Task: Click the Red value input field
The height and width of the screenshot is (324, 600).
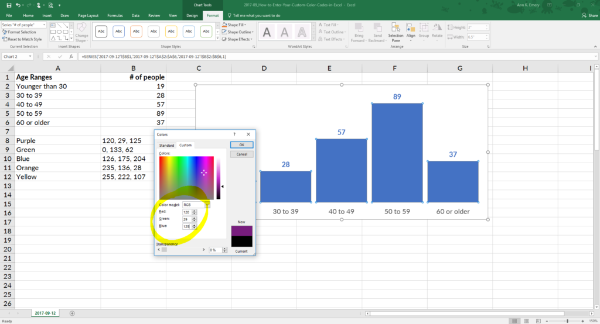Action: pyautogui.click(x=188, y=212)
